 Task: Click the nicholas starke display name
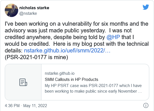point(34,8)
